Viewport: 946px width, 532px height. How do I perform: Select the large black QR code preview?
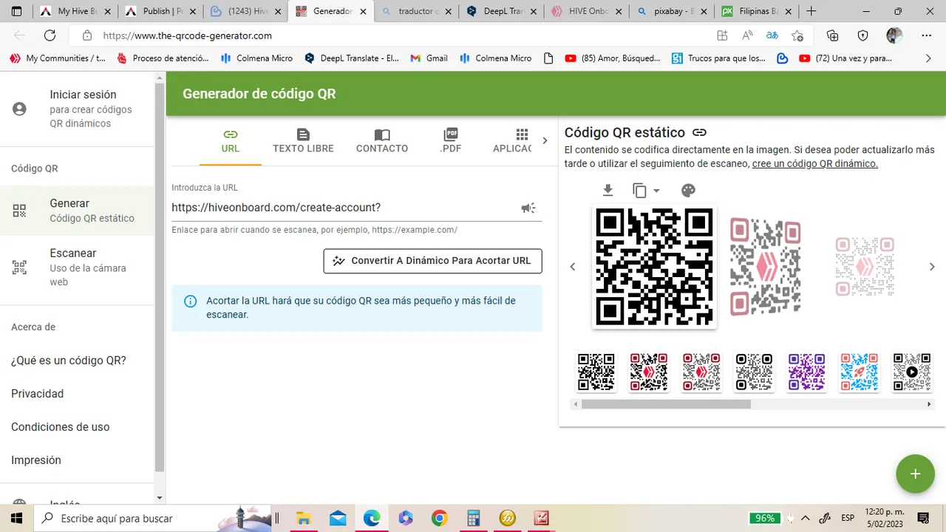point(654,267)
